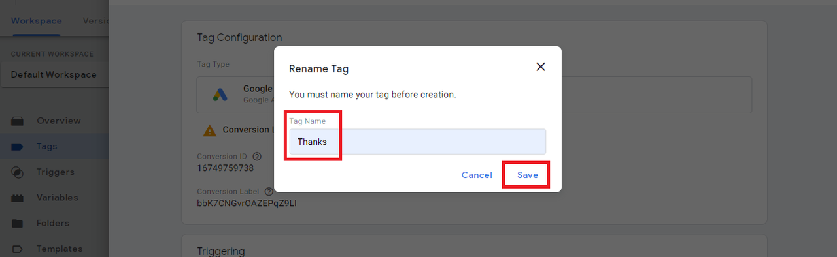Click the yellow warning triangle icon
This screenshot has width=837, height=257.
pyautogui.click(x=209, y=130)
